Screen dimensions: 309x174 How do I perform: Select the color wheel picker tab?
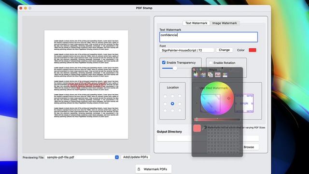pos(196,75)
